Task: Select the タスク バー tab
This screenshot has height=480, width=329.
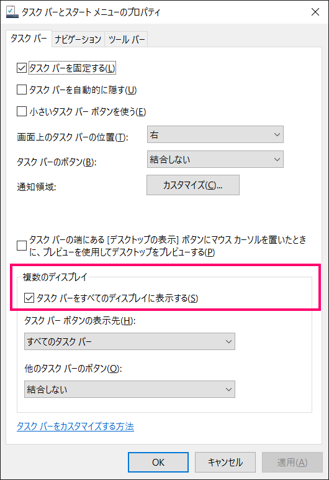Action: [x=29, y=39]
